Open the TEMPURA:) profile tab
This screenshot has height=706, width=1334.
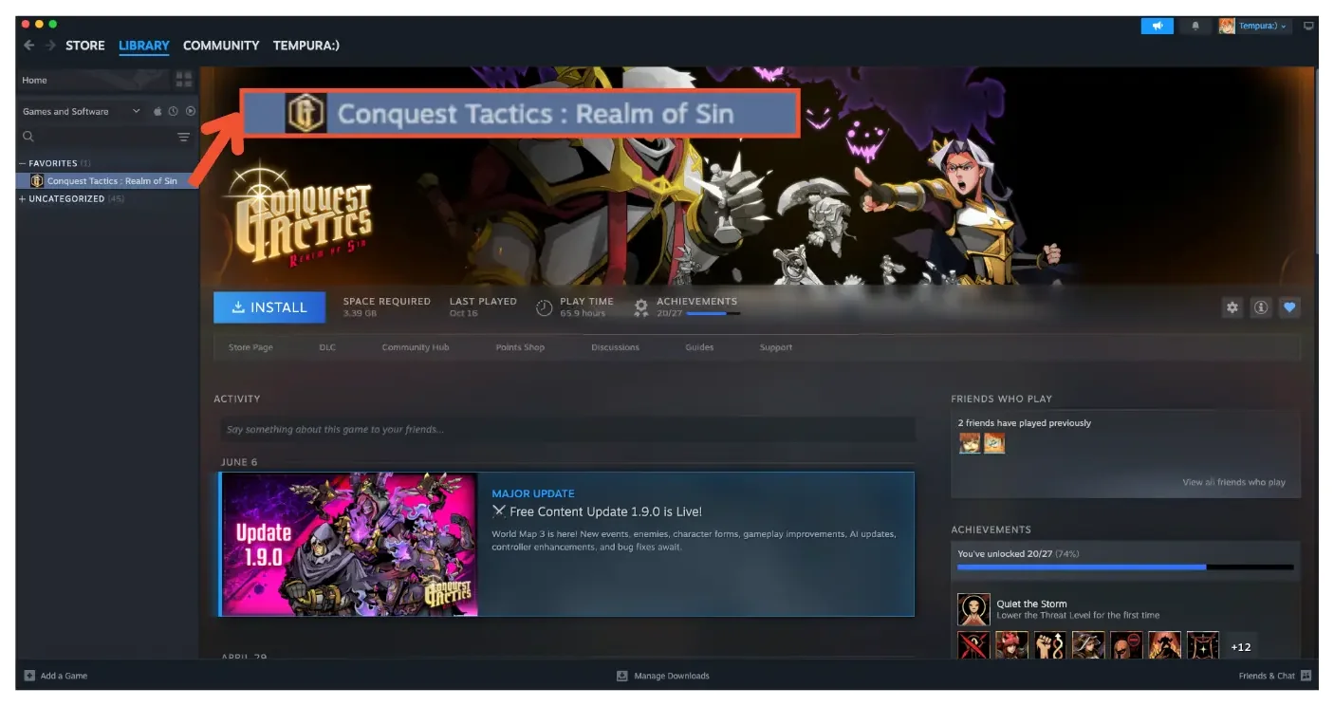point(306,46)
